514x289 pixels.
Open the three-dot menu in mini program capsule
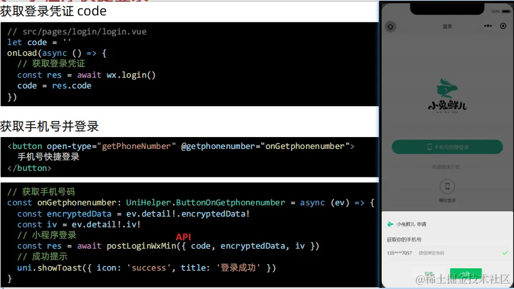pos(488,26)
